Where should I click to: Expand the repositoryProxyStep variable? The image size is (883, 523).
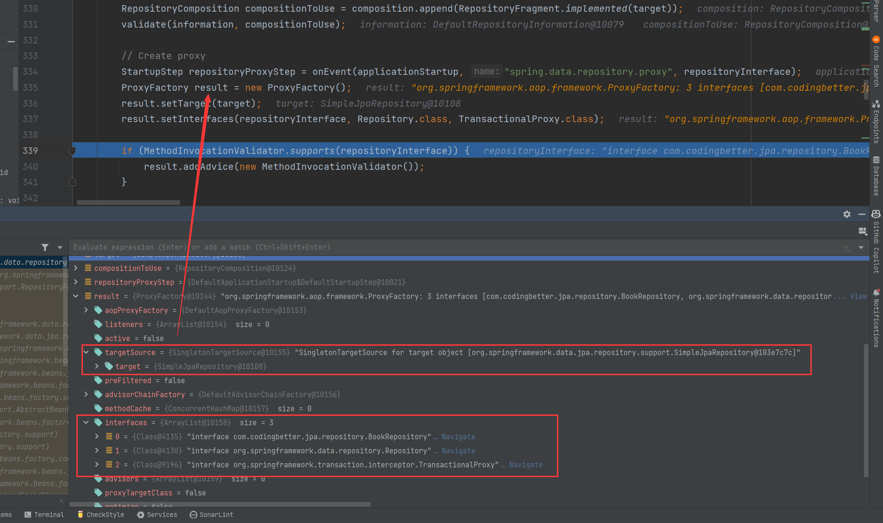[76, 282]
